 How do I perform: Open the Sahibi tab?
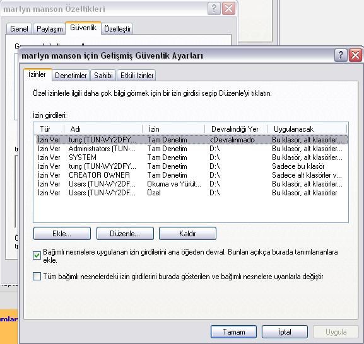coord(103,76)
